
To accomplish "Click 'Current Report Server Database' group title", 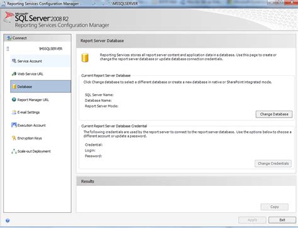I will pos(106,75).
